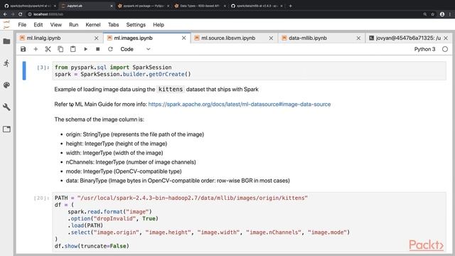Viewport: 455px width, 256px height.
Task: Open browser profile avatar icon
Action: pyautogui.click(x=442, y=14)
